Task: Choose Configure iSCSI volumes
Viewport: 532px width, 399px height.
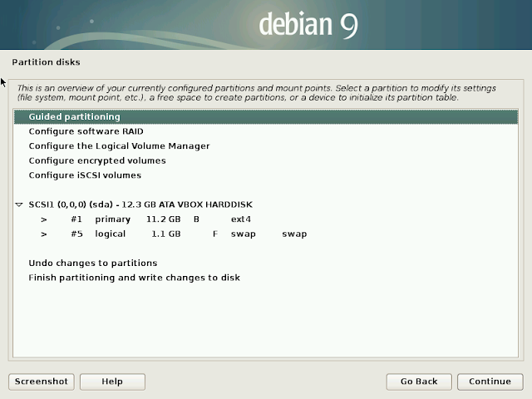Action: [266, 175]
